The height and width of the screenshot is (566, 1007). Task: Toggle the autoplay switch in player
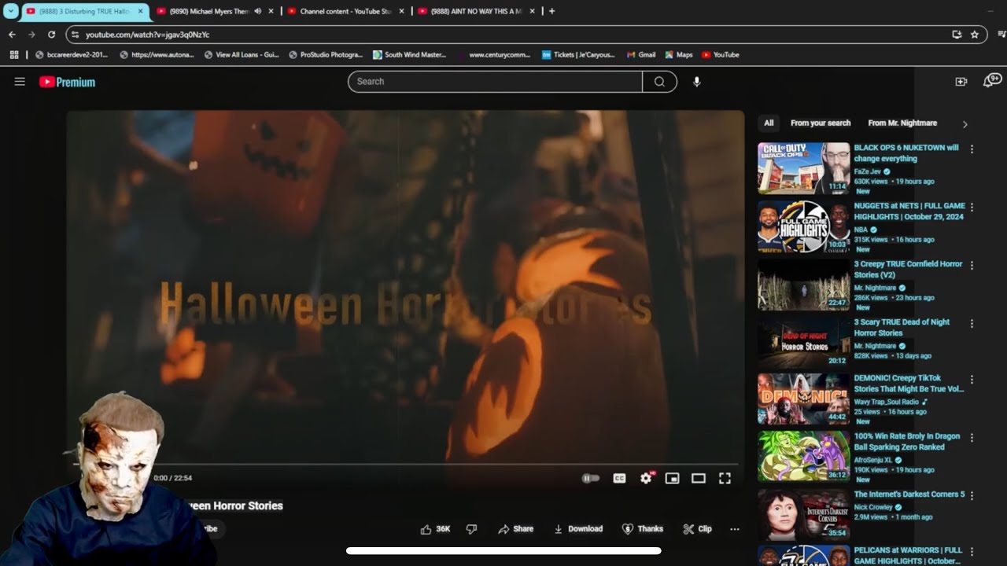(590, 478)
